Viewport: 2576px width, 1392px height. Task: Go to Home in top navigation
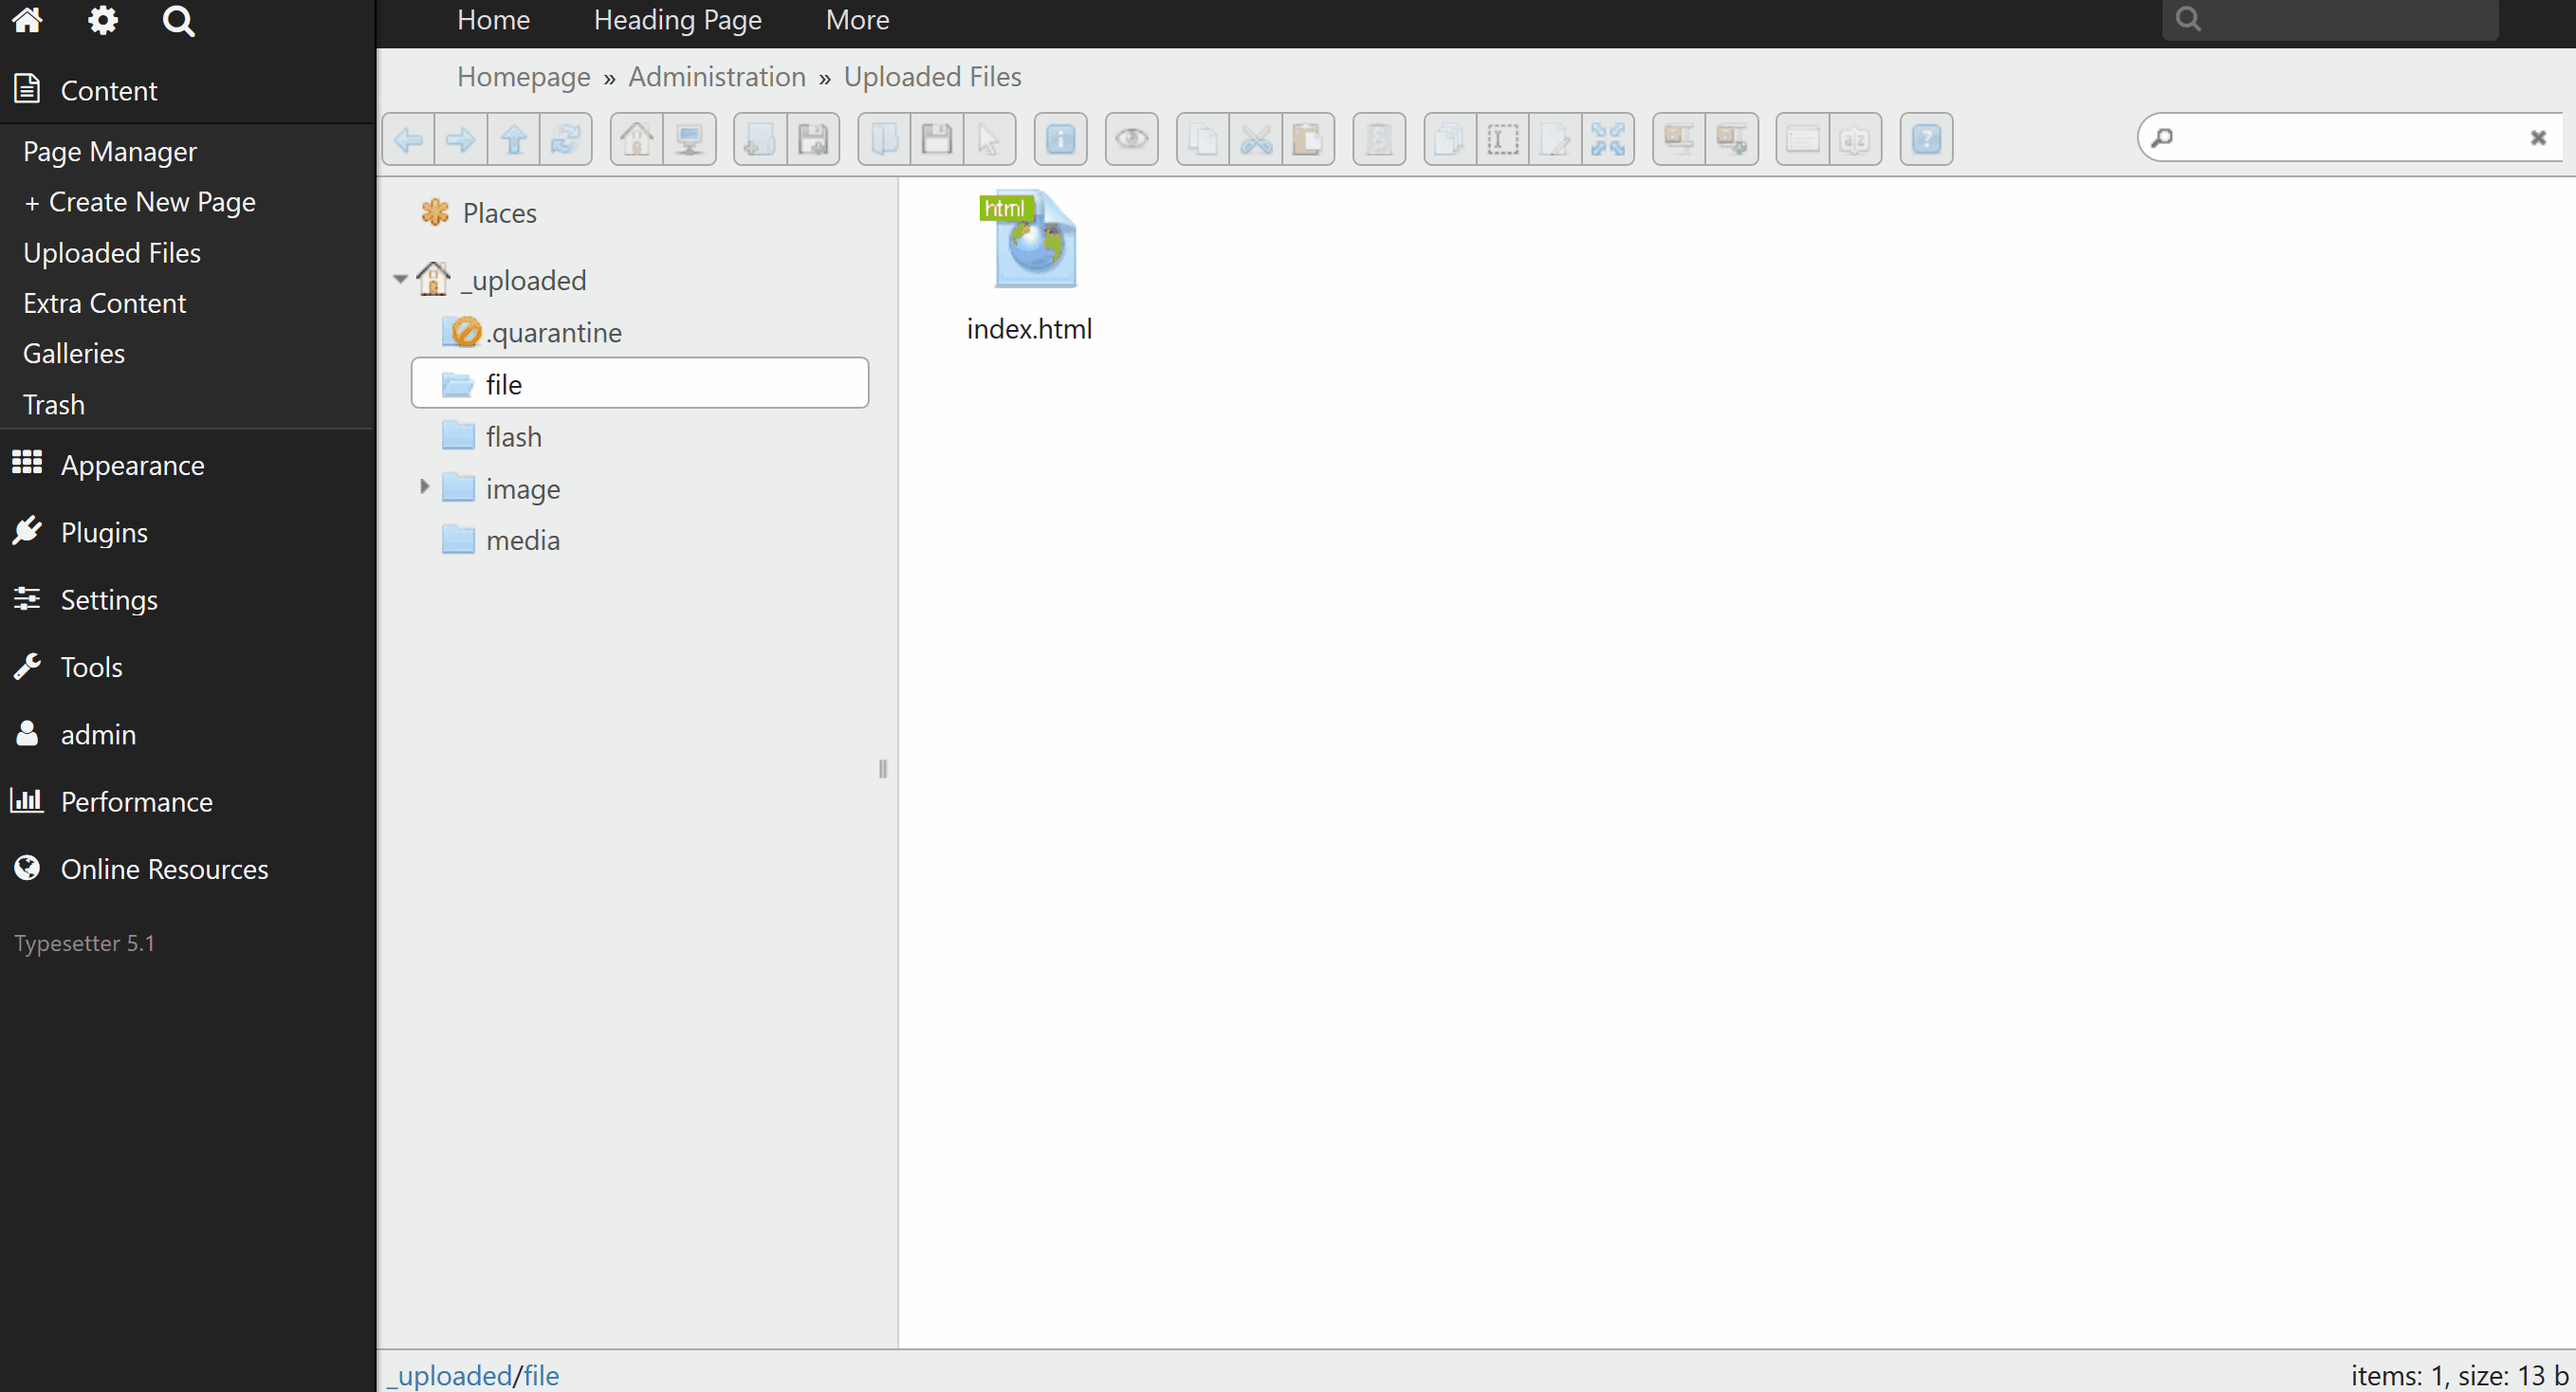(493, 20)
